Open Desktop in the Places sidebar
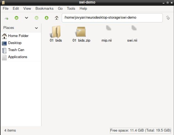The image size is (174, 135). (x=12, y=43)
